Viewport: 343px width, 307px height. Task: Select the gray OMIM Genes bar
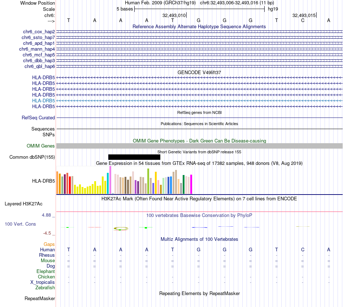(x=199, y=146)
